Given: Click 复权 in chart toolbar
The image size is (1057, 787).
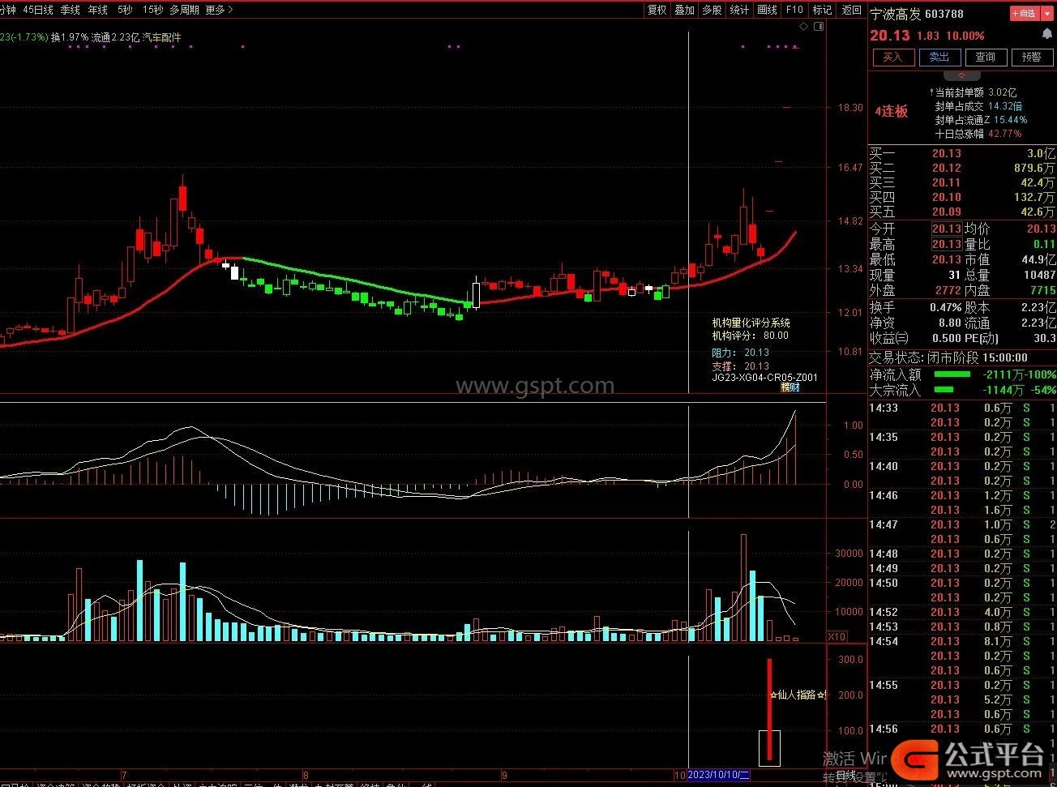Looking at the screenshot, I should pos(657,10).
